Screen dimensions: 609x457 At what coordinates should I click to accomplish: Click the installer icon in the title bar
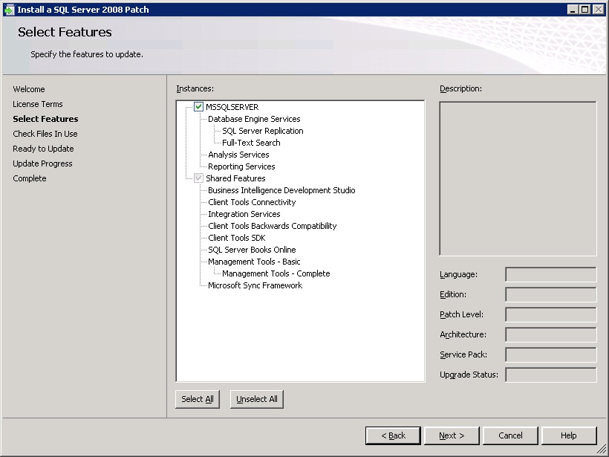pyautogui.click(x=9, y=10)
